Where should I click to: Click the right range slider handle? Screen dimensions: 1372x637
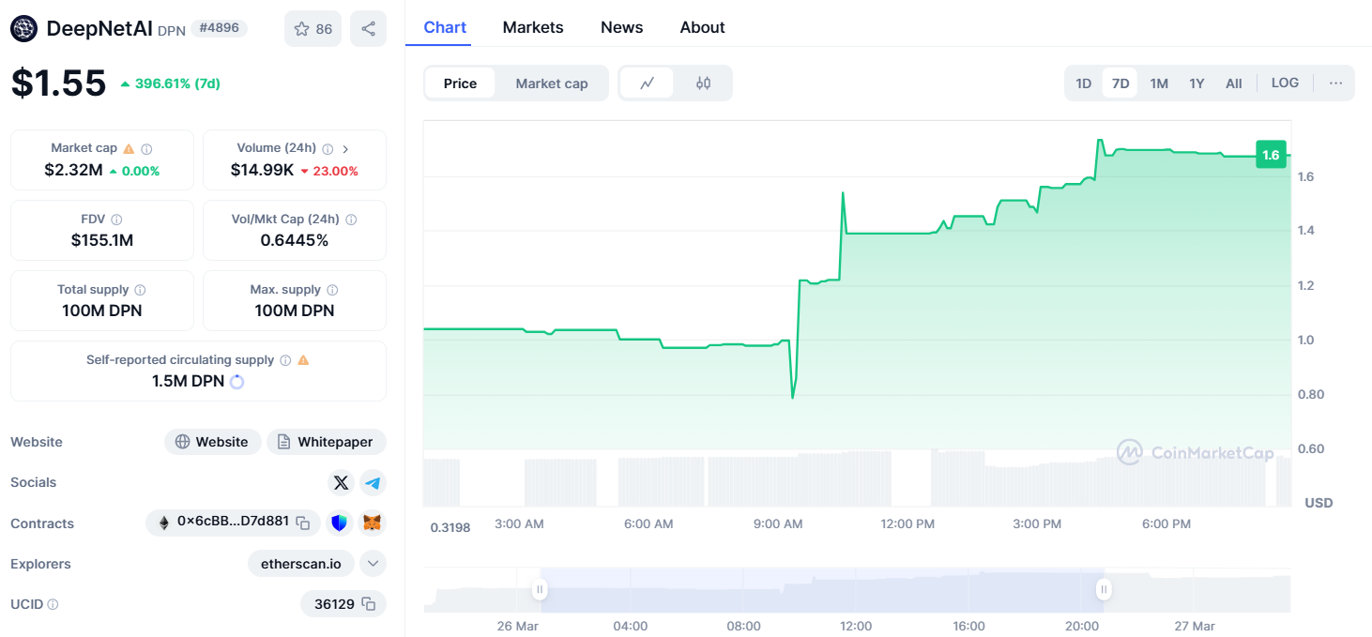[1104, 589]
